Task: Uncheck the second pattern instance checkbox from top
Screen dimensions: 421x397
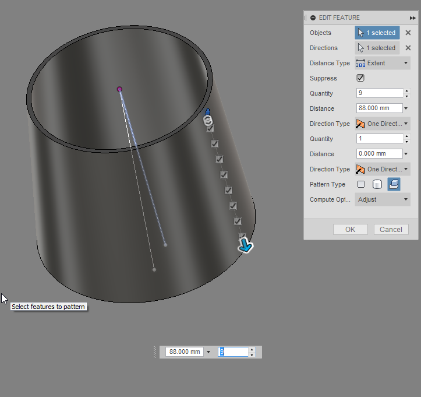Action: click(x=214, y=144)
